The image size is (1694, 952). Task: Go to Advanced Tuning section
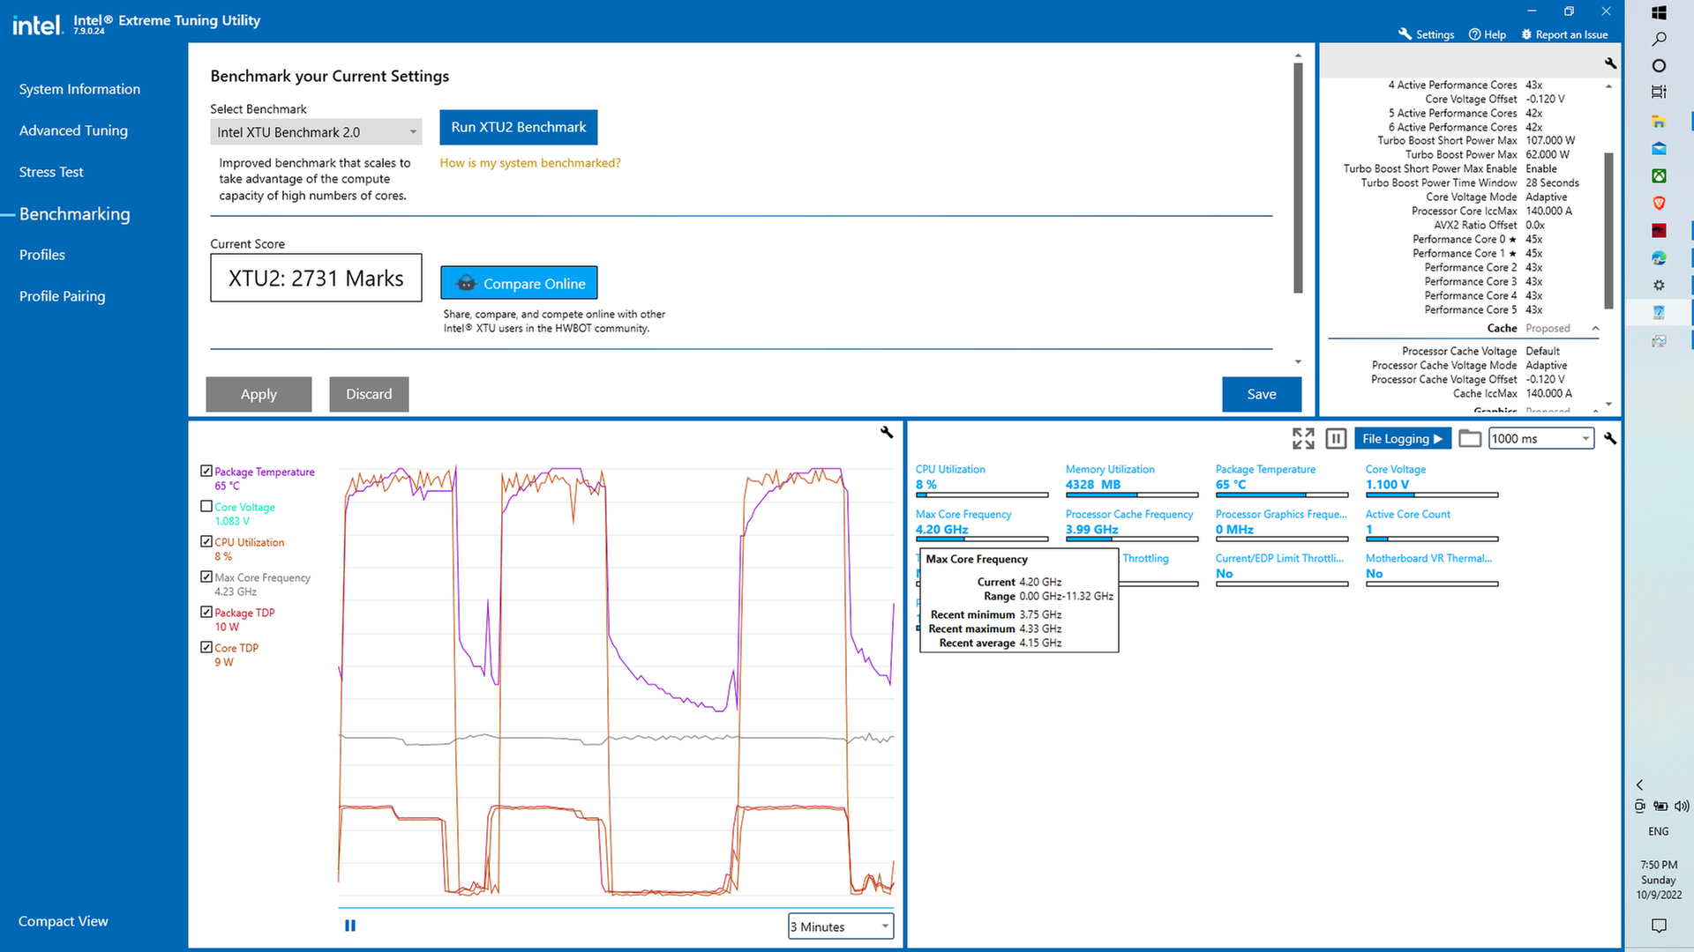coord(73,130)
